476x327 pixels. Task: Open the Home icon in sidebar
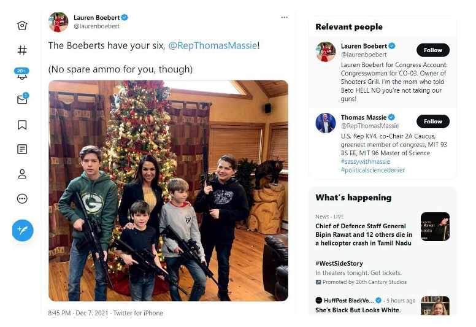tap(22, 26)
